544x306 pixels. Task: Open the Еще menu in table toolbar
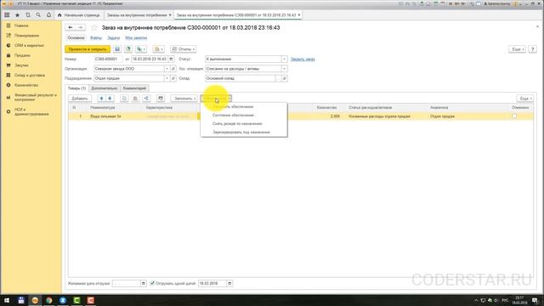524,99
